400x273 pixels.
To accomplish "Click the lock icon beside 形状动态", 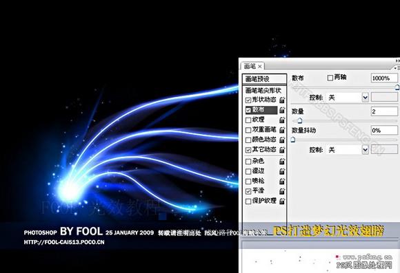I will click(281, 100).
